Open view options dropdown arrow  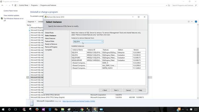(x=192, y=21)
